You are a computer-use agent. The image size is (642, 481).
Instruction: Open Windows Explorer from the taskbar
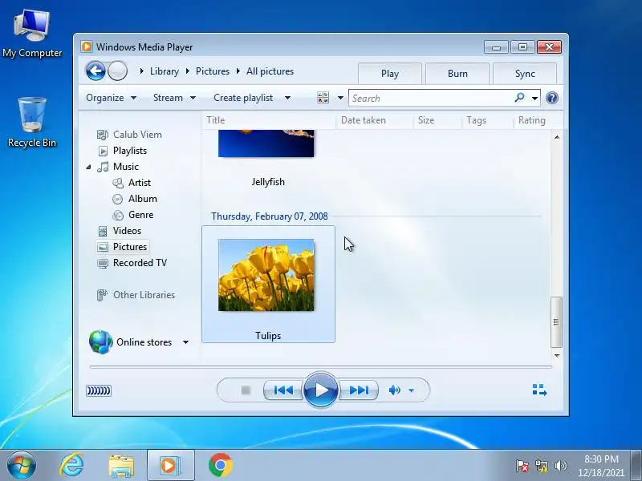(x=121, y=466)
